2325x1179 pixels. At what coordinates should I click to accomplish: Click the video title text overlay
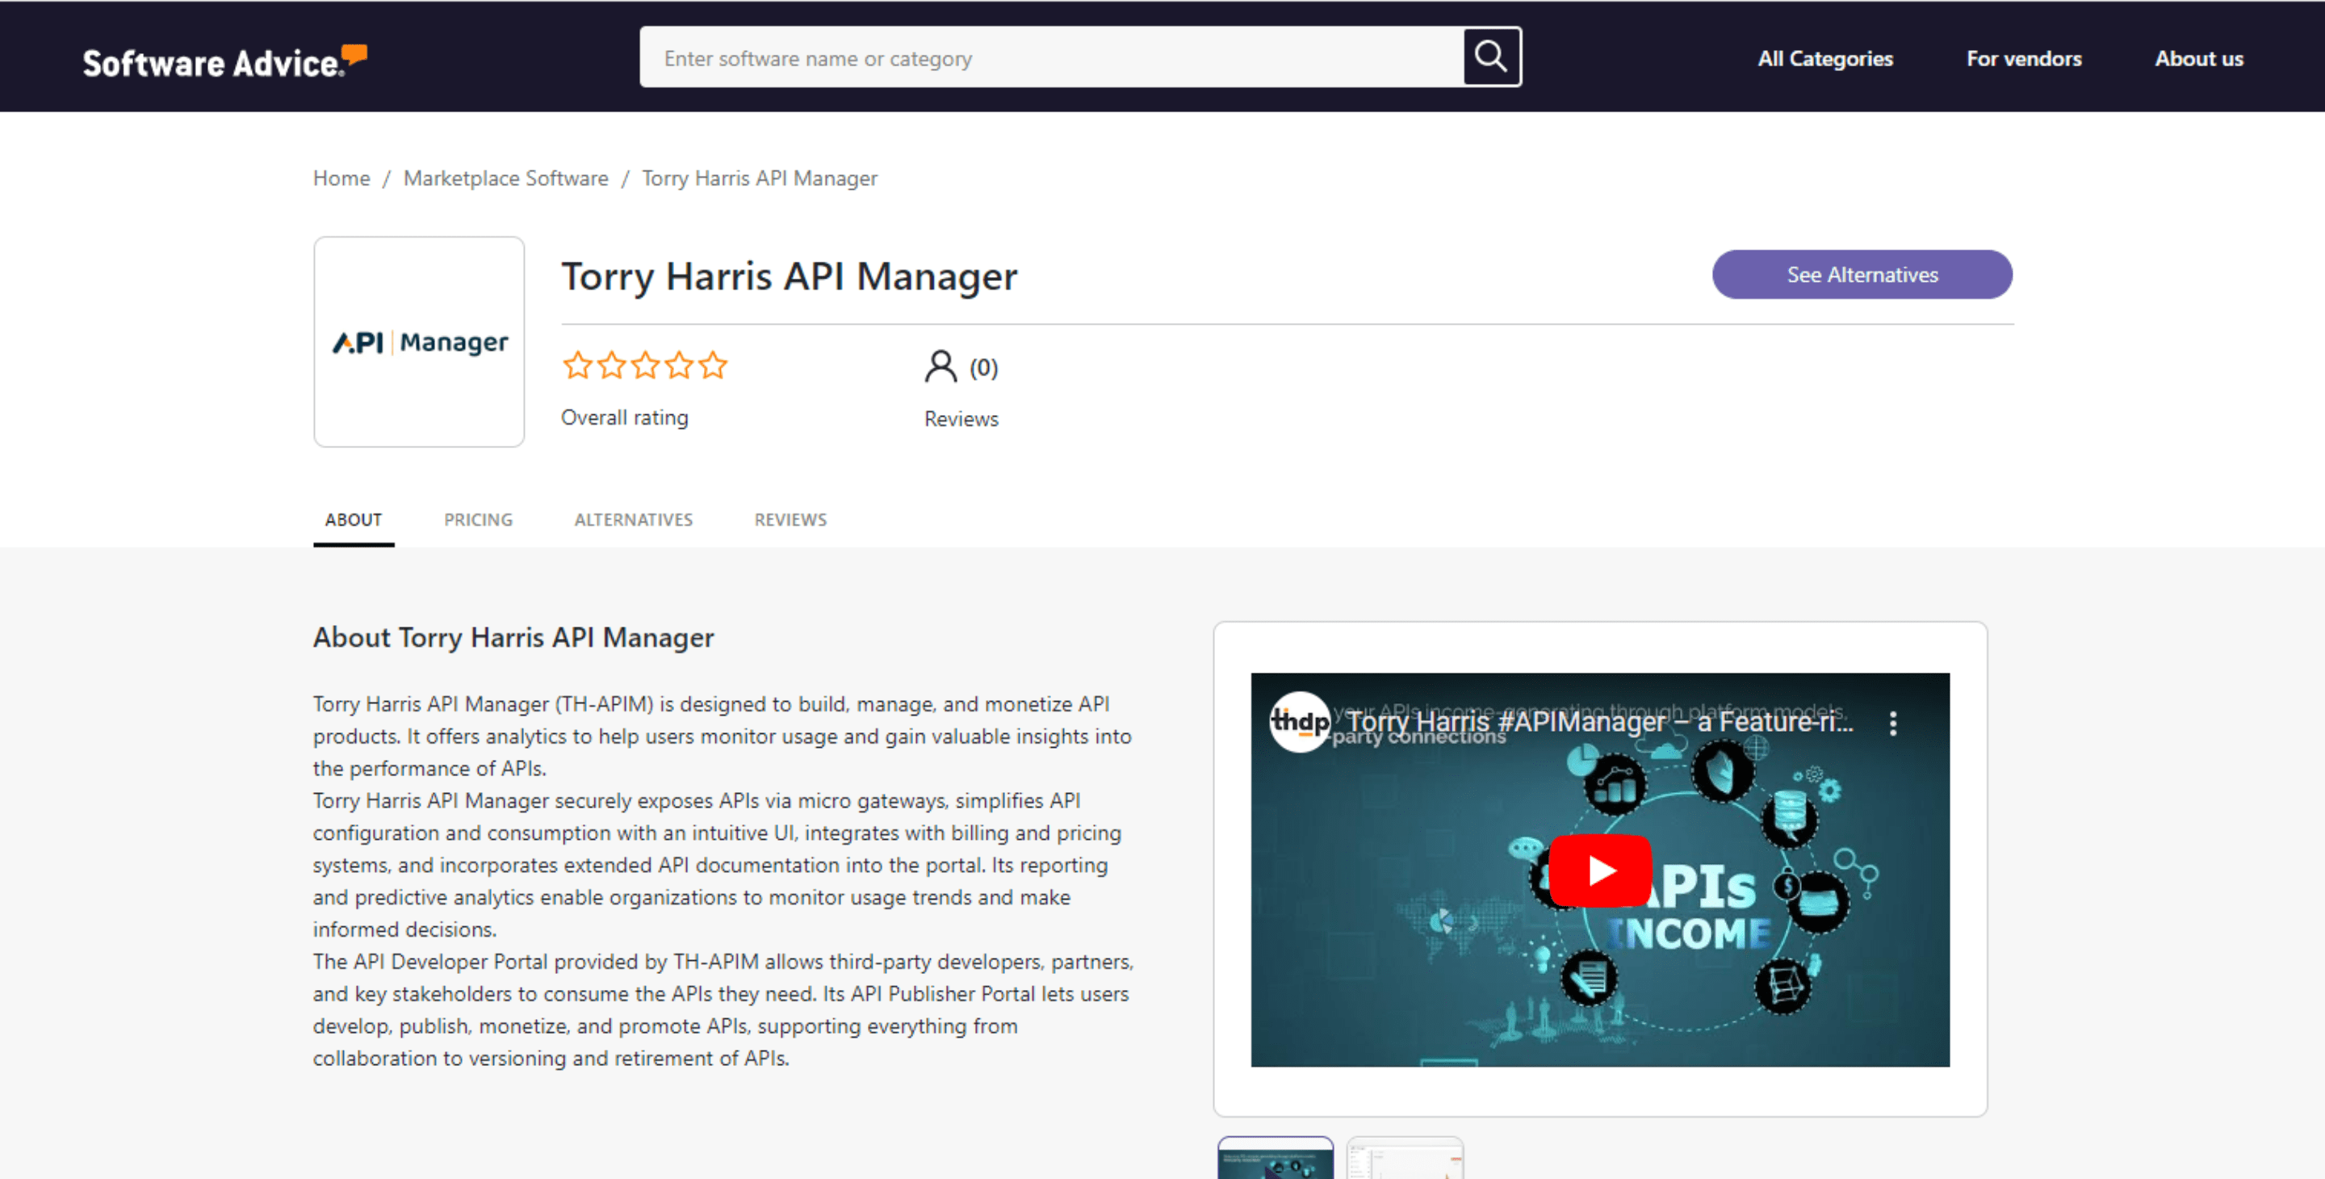[1599, 722]
